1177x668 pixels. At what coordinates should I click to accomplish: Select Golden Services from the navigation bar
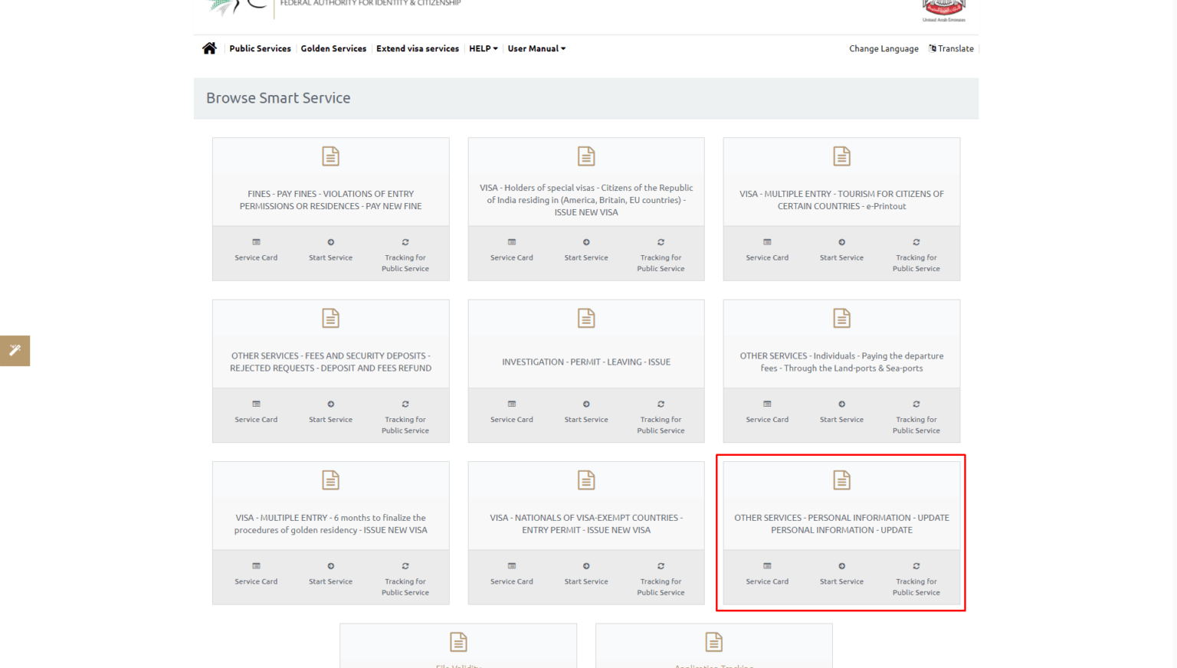333,48
